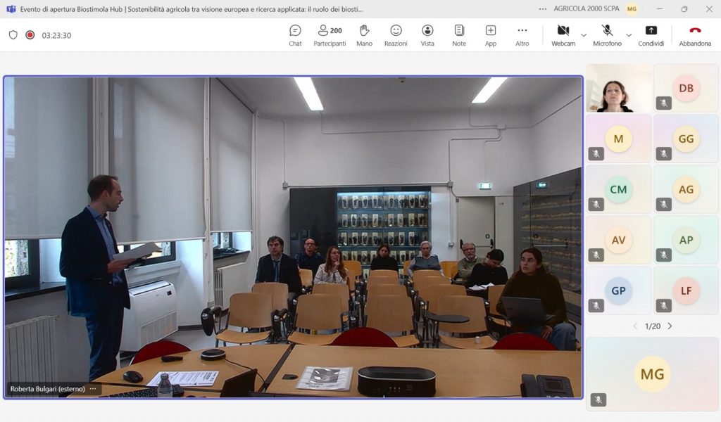Image resolution: width=721 pixels, height=422 pixels.
Task: Open the Chat panel
Action: (x=295, y=34)
